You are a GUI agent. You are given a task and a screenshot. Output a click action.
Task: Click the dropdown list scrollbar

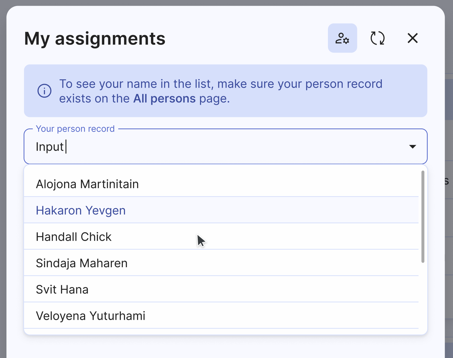pyautogui.click(x=423, y=216)
